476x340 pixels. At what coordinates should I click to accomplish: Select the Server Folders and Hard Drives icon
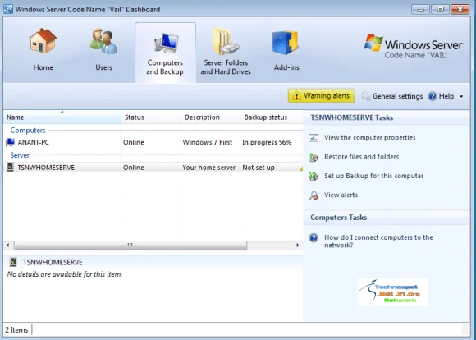pos(226,41)
